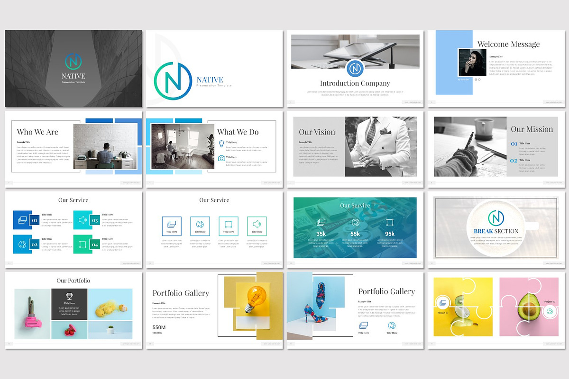Viewport: 569px width, 379px height.
Task: Click the round palette icon on the avocado Project 02 image
Action: coord(550,311)
